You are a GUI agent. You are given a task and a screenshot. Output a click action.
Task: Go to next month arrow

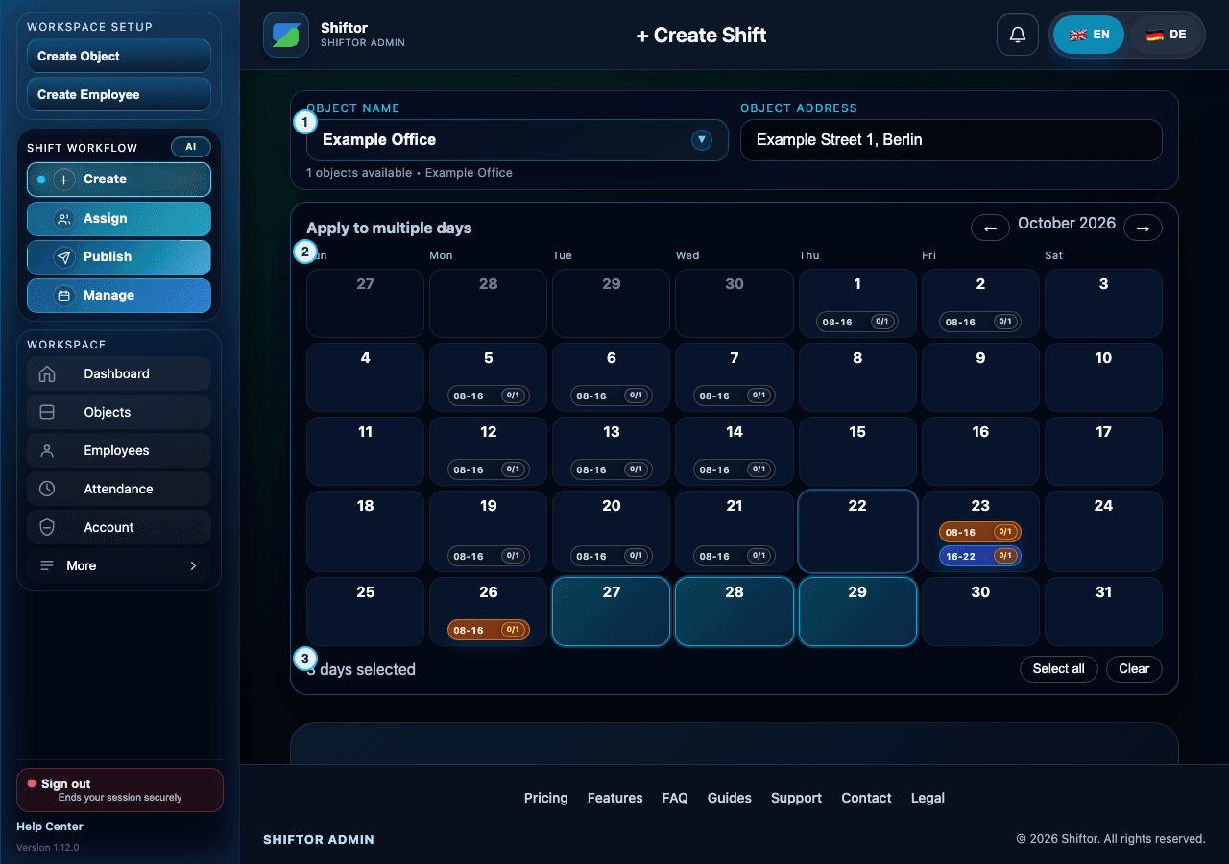1143,228
